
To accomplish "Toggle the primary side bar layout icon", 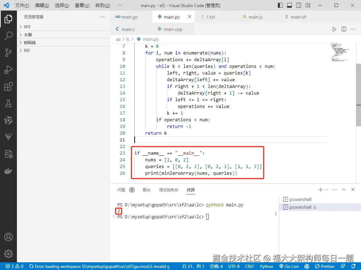I will tap(280, 5).
